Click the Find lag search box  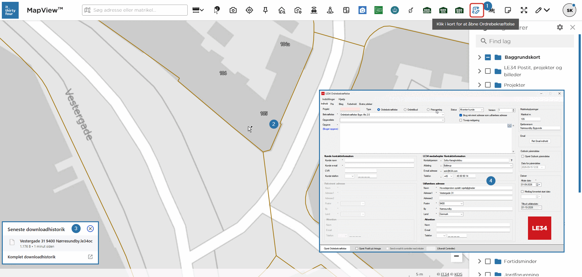pyautogui.click(x=525, y=41)
